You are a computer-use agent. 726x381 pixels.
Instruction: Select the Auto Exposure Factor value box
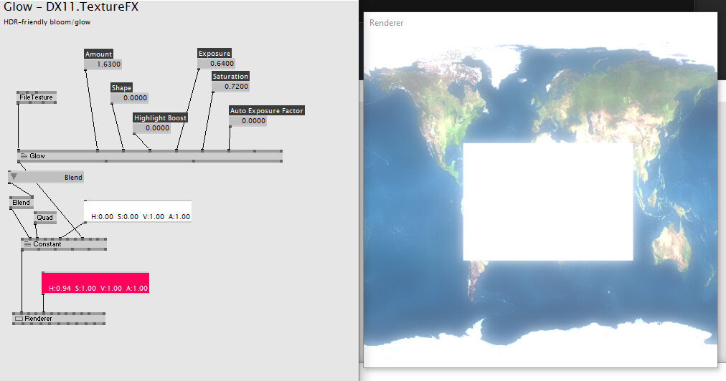[x=247, y=121]
